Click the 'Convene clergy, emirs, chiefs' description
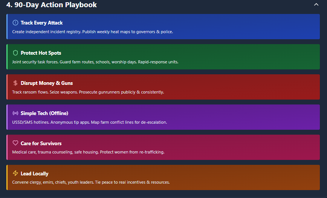 click(91, 183)
